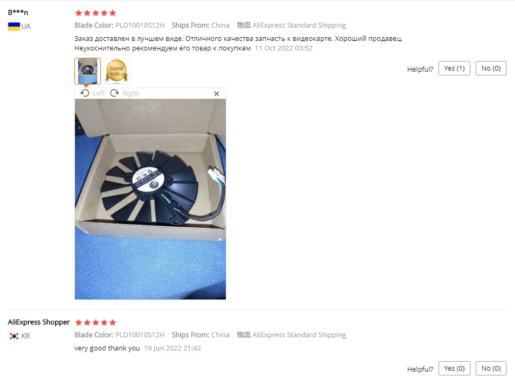Click the B***n reviewer name
Viewport: 515px width, 385px height.
[x=18, y=12]
